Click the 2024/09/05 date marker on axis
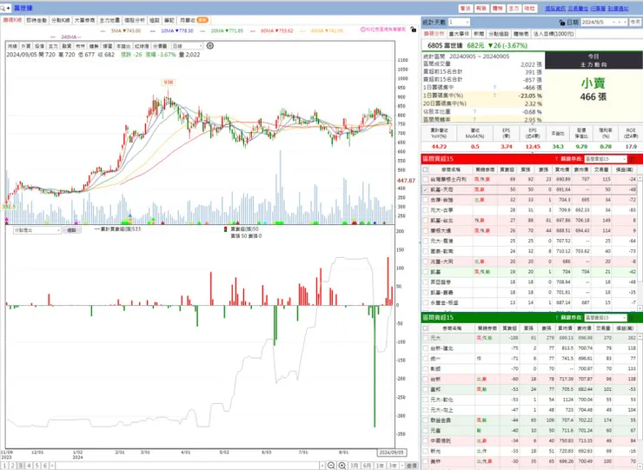643x470 pixels. [x=391, y=453]
